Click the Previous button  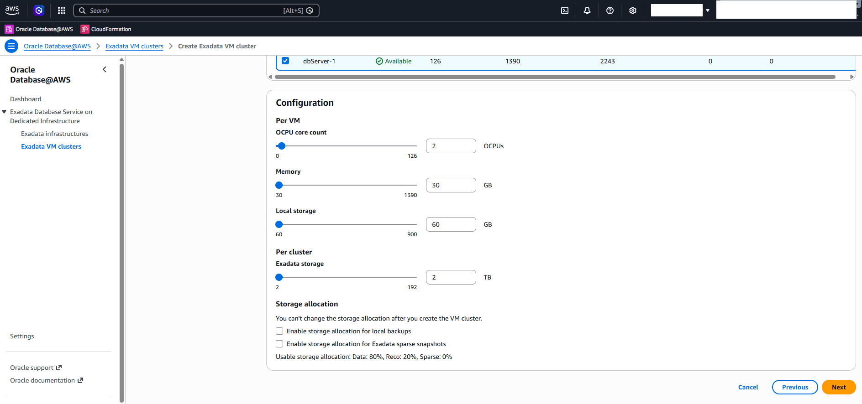[795, 387]
